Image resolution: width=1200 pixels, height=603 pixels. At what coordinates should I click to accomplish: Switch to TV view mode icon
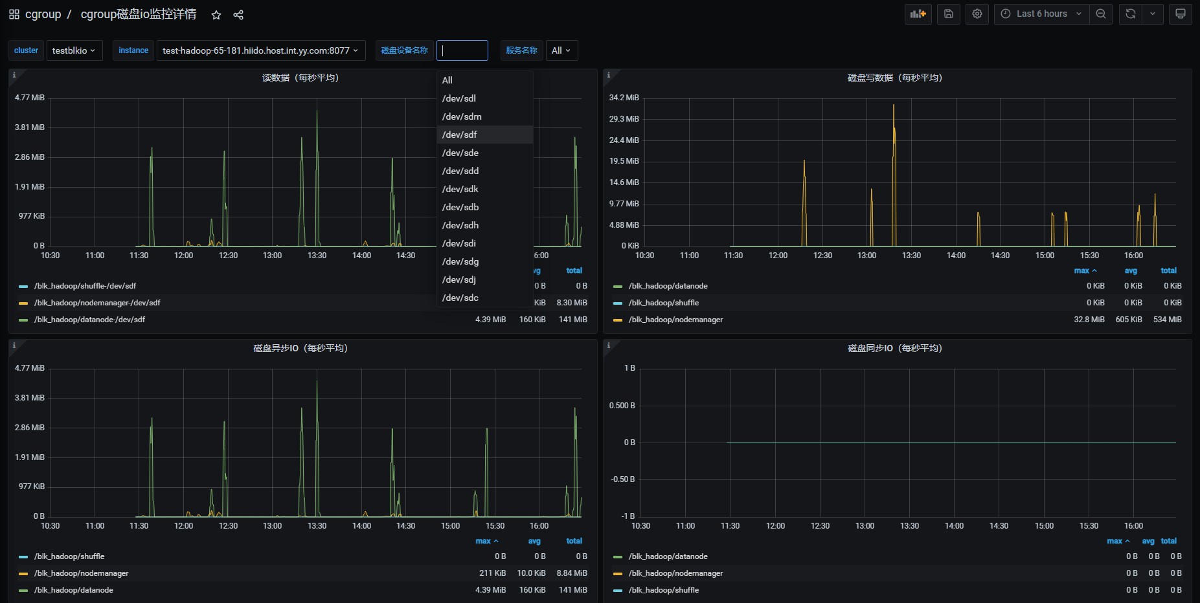coord(1180,14)
